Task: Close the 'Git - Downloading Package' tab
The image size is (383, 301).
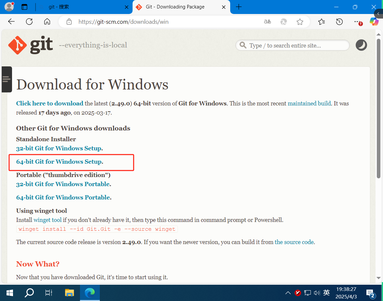Action: pos(223,7)
